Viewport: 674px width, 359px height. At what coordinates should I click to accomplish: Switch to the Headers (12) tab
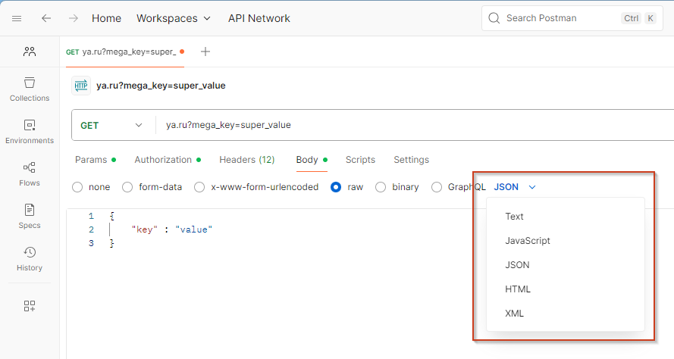246,160
